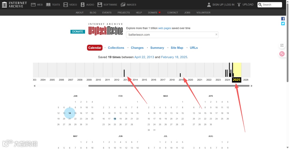This screenshot has height=149, width=289.
Task: Click the left arrow of the timeline scrollbar
Action: tap(35, 86)
